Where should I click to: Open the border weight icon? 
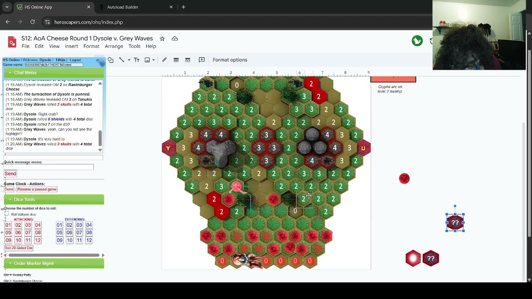point(176,60)
